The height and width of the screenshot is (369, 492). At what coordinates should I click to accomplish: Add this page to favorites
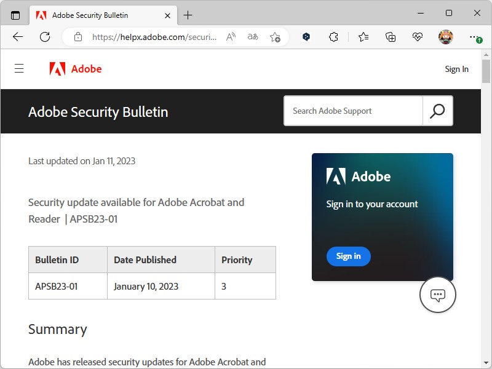(275, 37)
